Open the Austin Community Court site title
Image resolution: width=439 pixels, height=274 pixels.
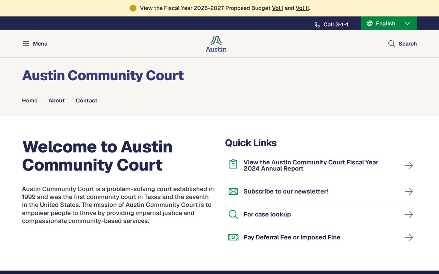click(103, 75)
